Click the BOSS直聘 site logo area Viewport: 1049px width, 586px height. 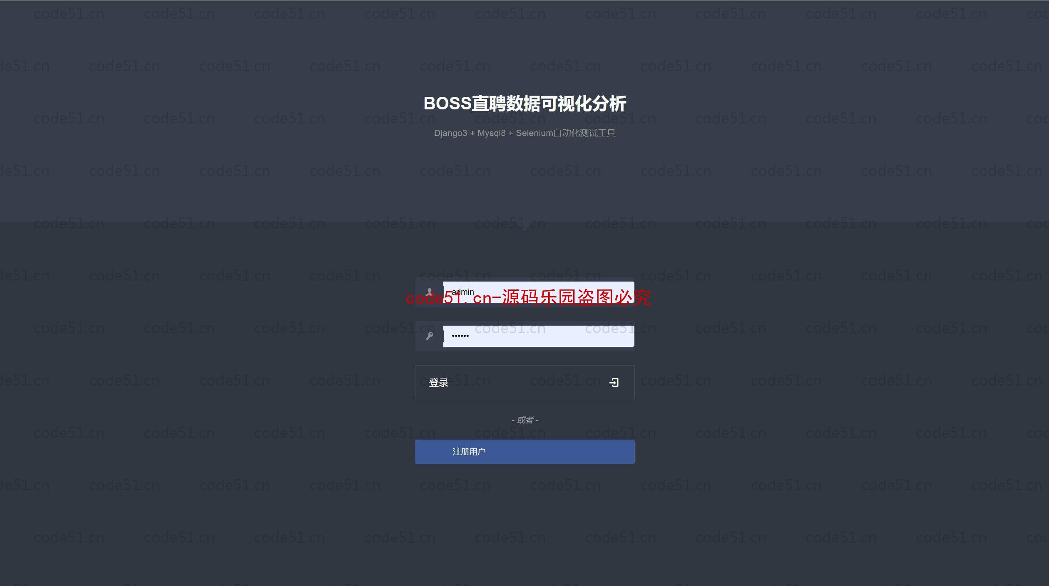(x=524, y=103)
